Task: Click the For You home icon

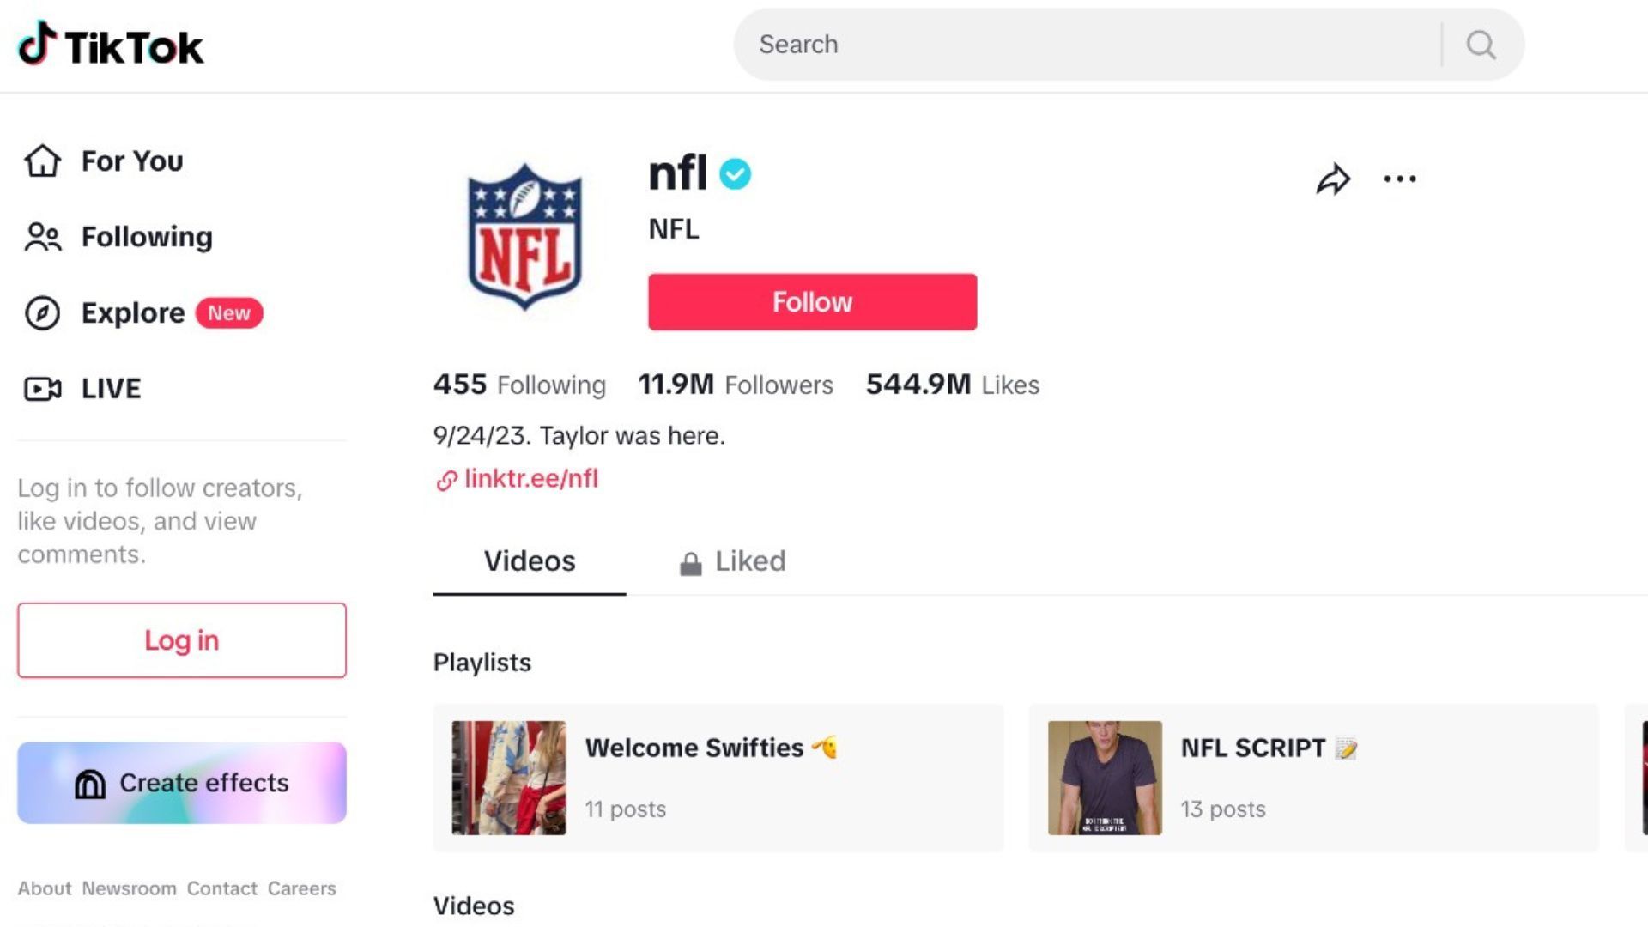Action: tap(42, 161)
